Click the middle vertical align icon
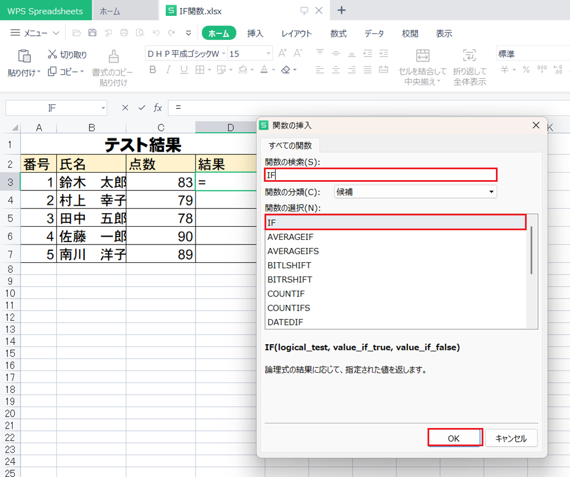This screenshot has height=477, width=570. tap(336, 53)
